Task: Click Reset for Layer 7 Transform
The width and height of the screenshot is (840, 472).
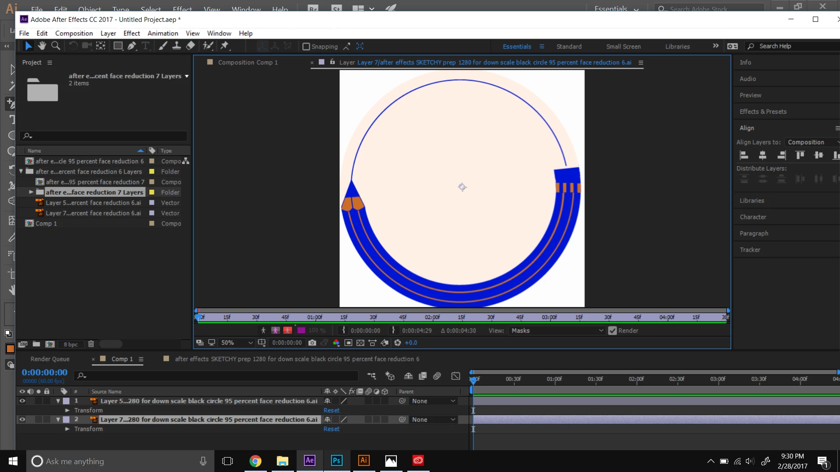Action: click(x=331, y=429)
